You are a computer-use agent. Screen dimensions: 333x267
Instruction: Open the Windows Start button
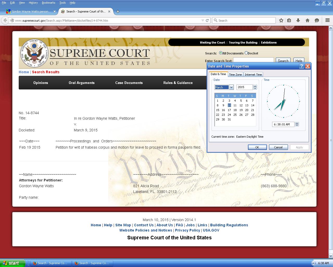pos(12,263)
